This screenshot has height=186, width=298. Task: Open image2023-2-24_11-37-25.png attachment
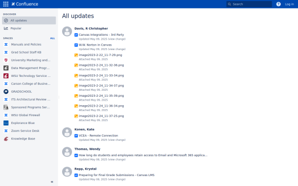pyautogui.click(x=101, y=116)
